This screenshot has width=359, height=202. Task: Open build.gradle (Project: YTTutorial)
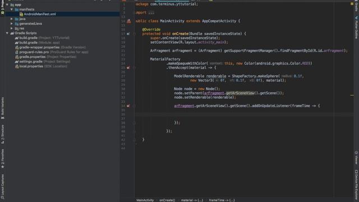[44, 38]
